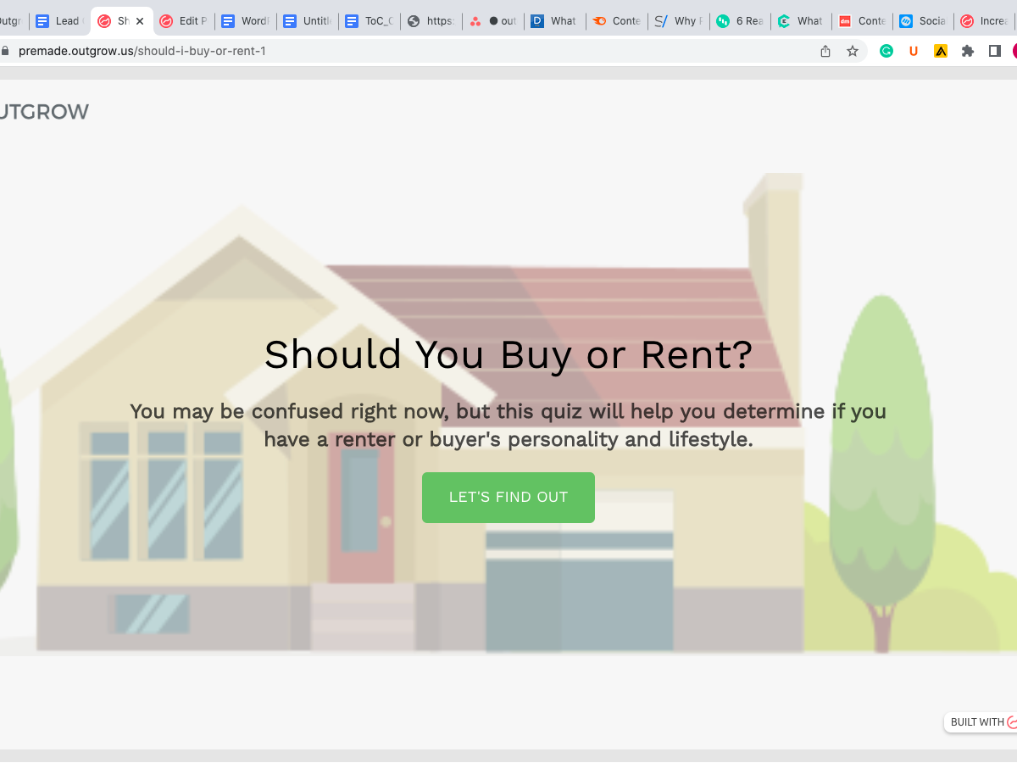Open the Extensions puzzle piece menu
The width and height of the screenshot is (1017, 763).
tap(968, 51)
